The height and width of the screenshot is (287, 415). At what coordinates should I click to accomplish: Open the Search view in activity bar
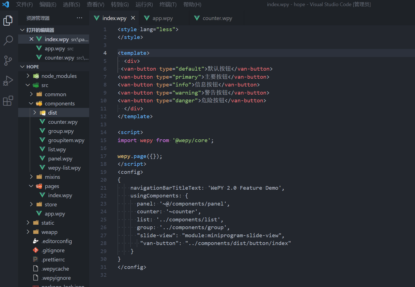pos(8,40)
